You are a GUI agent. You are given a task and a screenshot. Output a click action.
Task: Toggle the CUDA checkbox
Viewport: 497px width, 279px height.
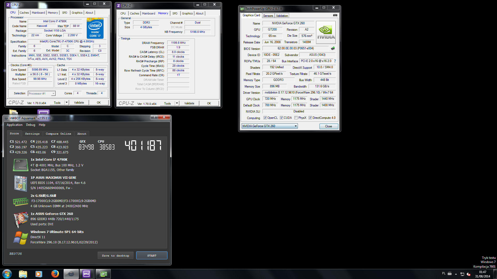pyautogui.click(x=281, y=118)
